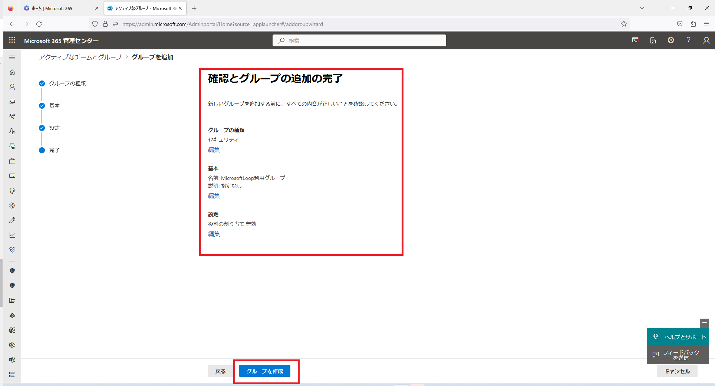Open Devices icon in the sidebar

(x=12, y=102)
